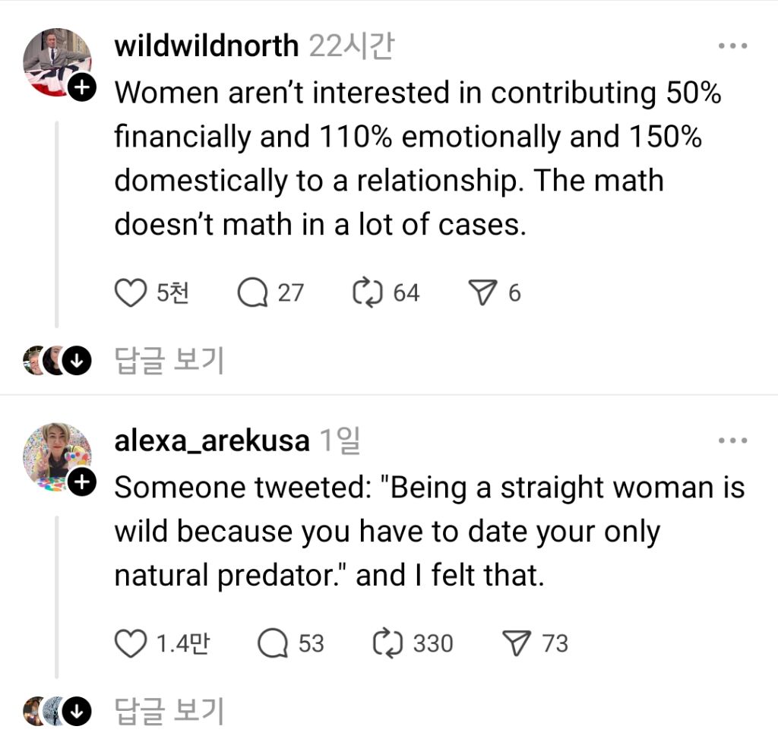The width and height of the screenshot is (778, 739).
Task: Open alexa_arekusa username profile link
Action: coord(212,441)
